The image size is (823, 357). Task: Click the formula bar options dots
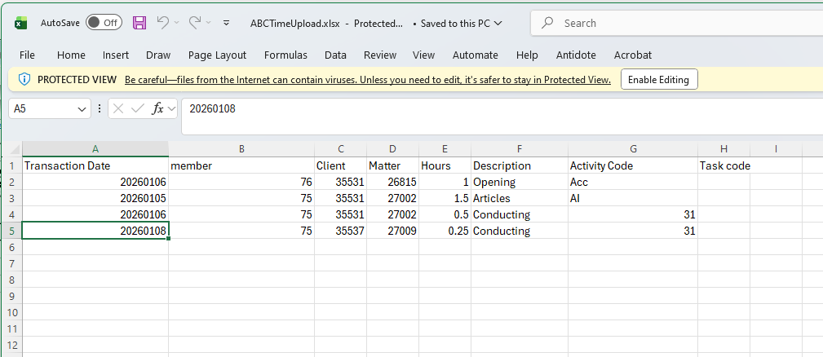click(100, 109)
